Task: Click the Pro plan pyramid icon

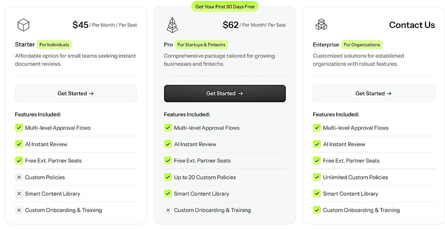Action: (x=172, y=25)
